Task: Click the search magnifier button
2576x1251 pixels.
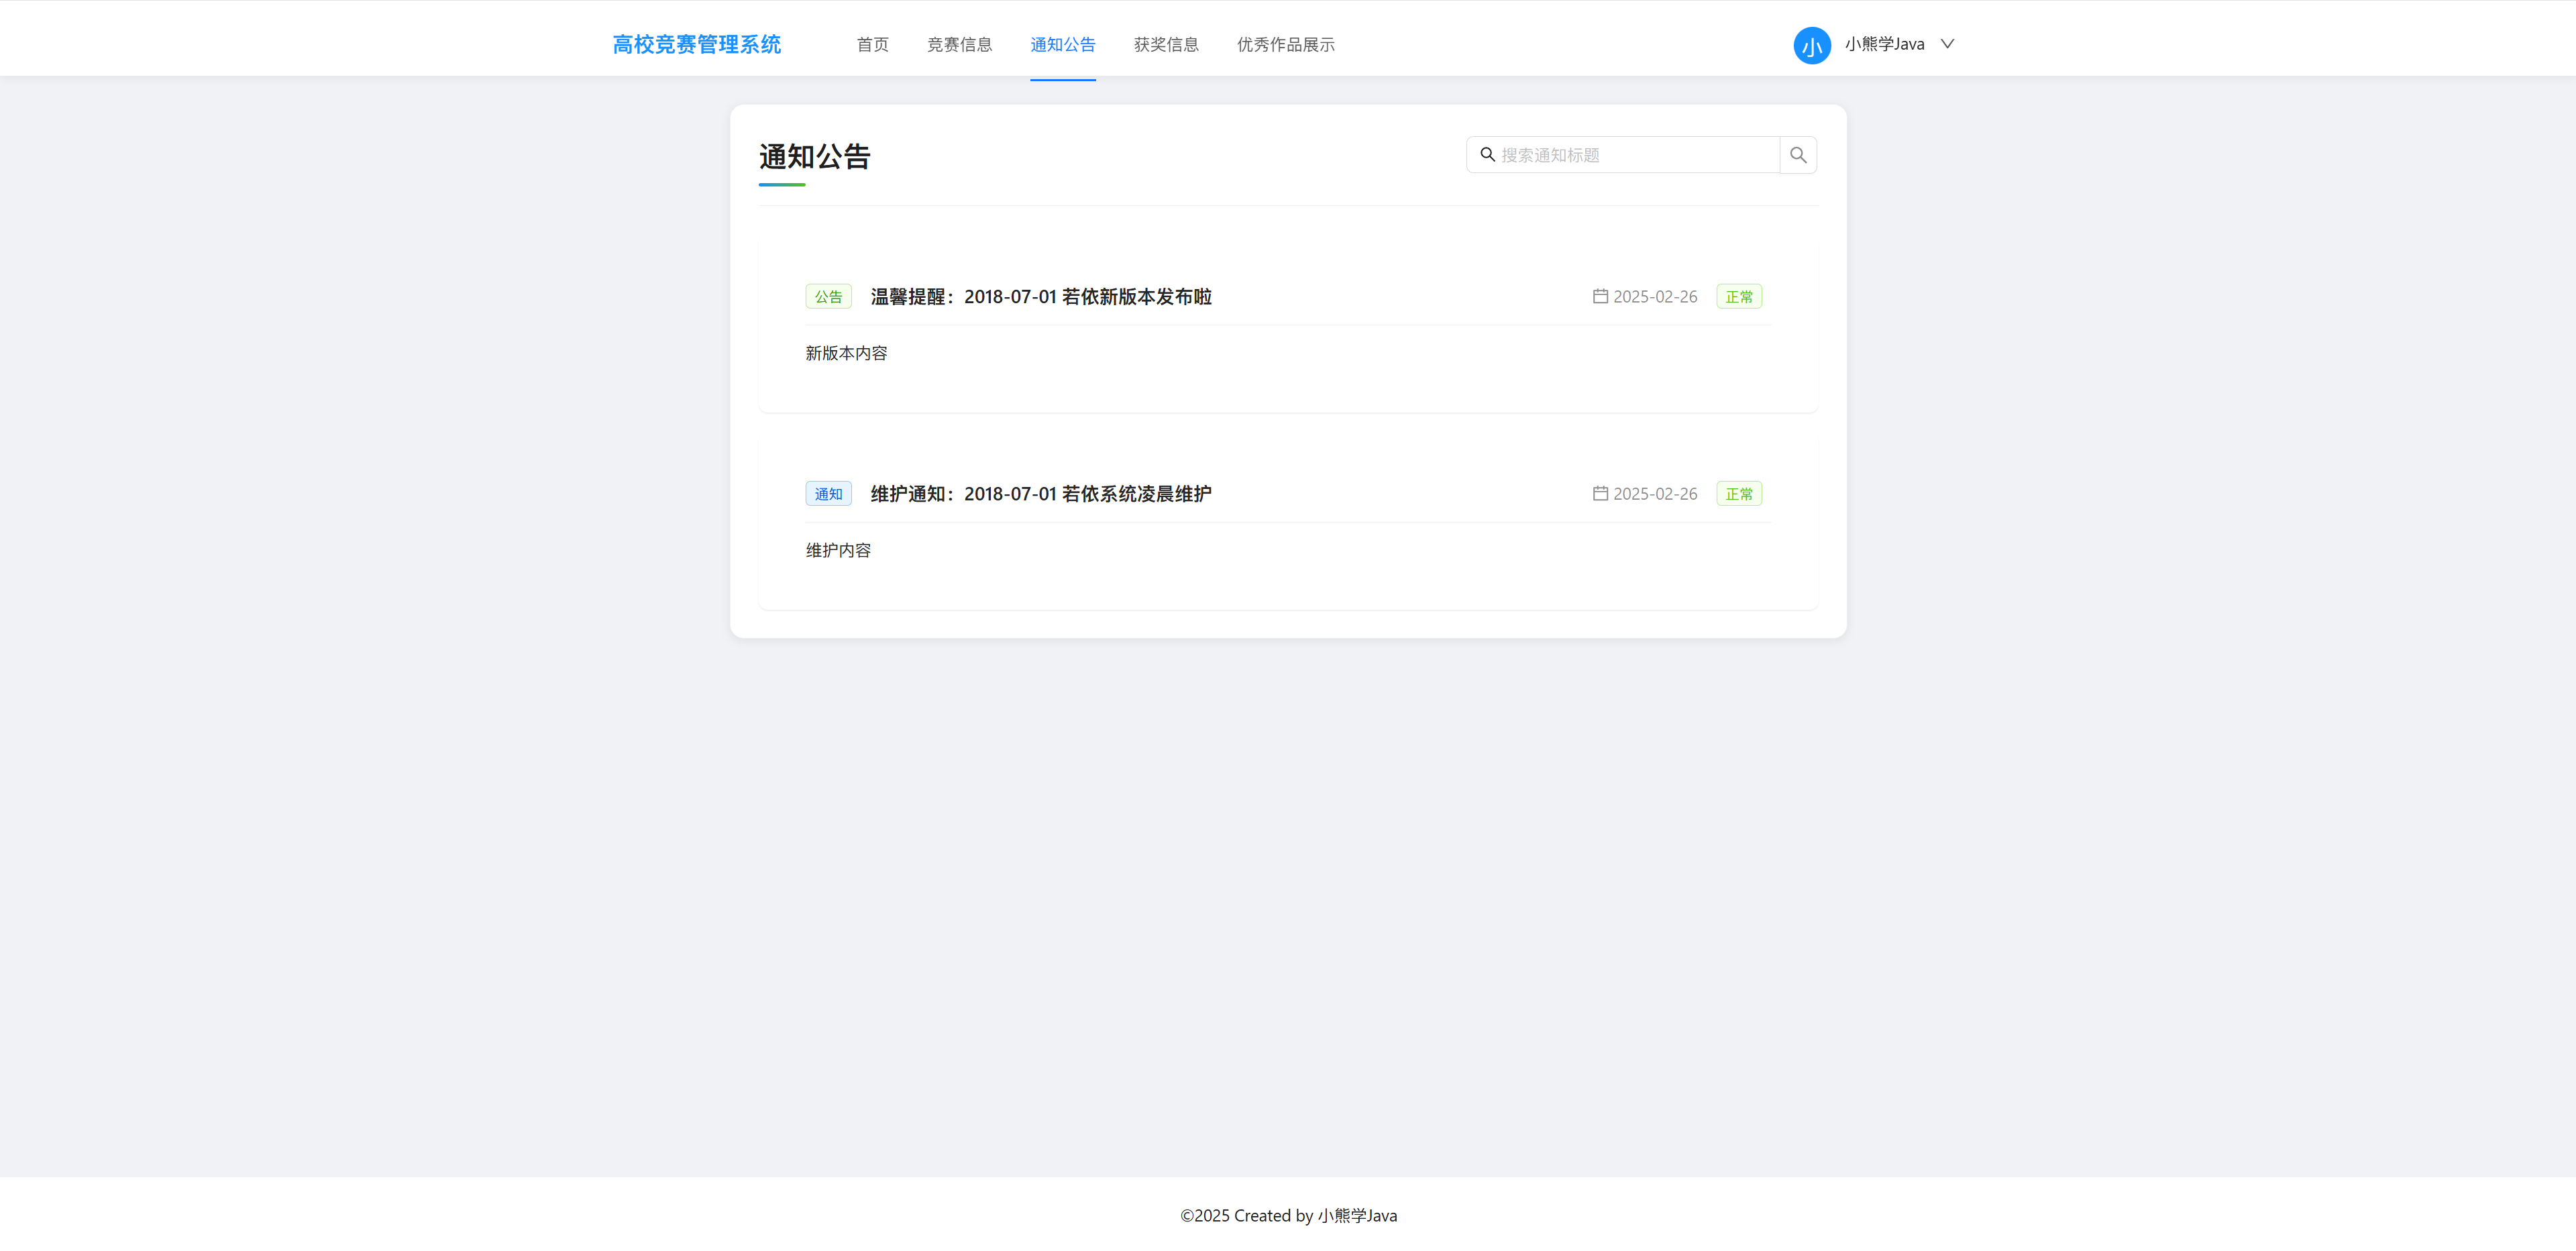Action: click(x=1797, y=155)
